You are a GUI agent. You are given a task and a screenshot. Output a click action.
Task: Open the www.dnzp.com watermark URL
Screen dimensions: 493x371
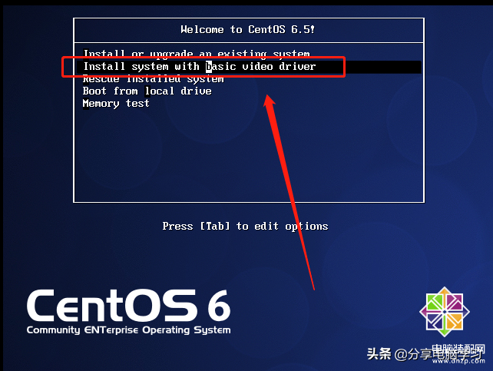(458, 361)
